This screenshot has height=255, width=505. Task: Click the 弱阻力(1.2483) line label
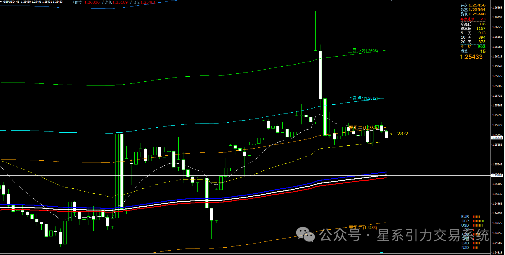pyautogui.click(x=363, y=228)
